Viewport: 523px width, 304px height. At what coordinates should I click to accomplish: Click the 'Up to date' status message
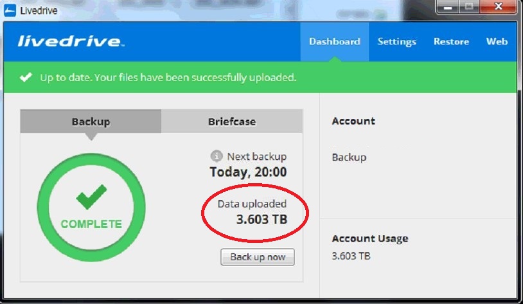(168, 77)
